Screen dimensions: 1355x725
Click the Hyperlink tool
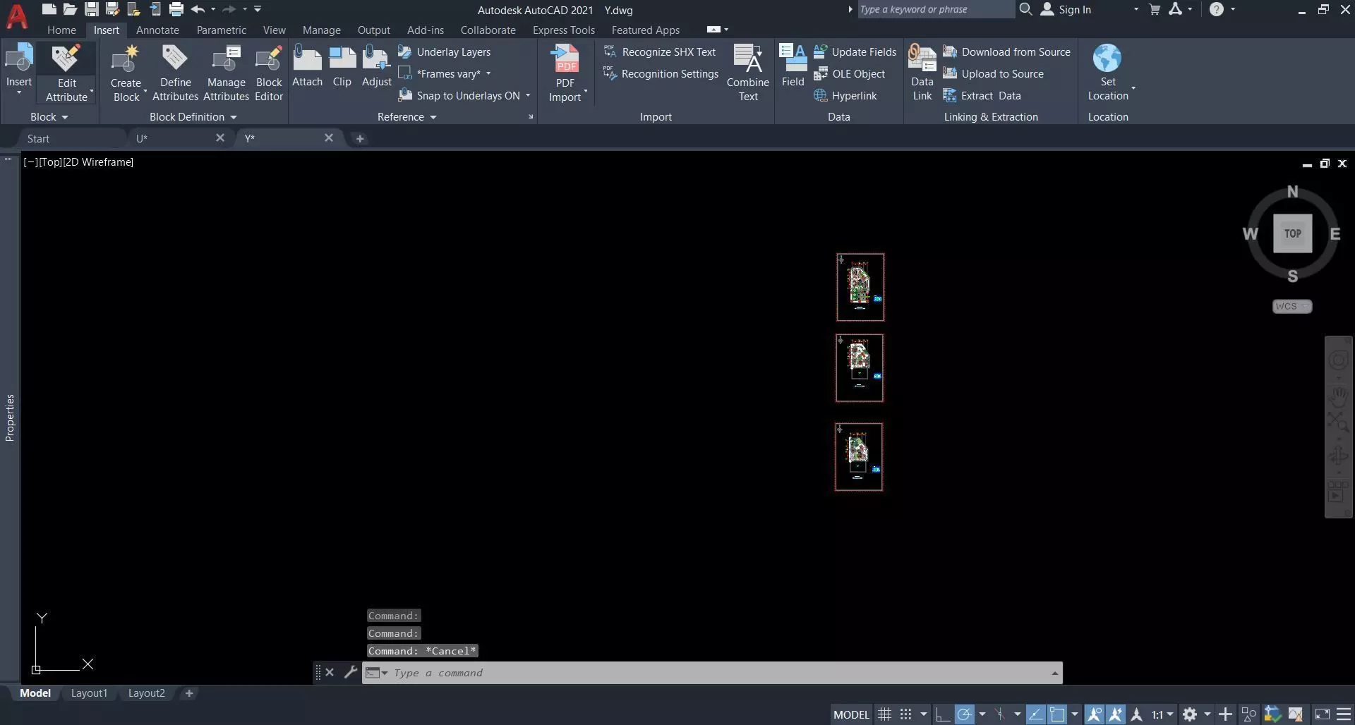tap(845, 96)
